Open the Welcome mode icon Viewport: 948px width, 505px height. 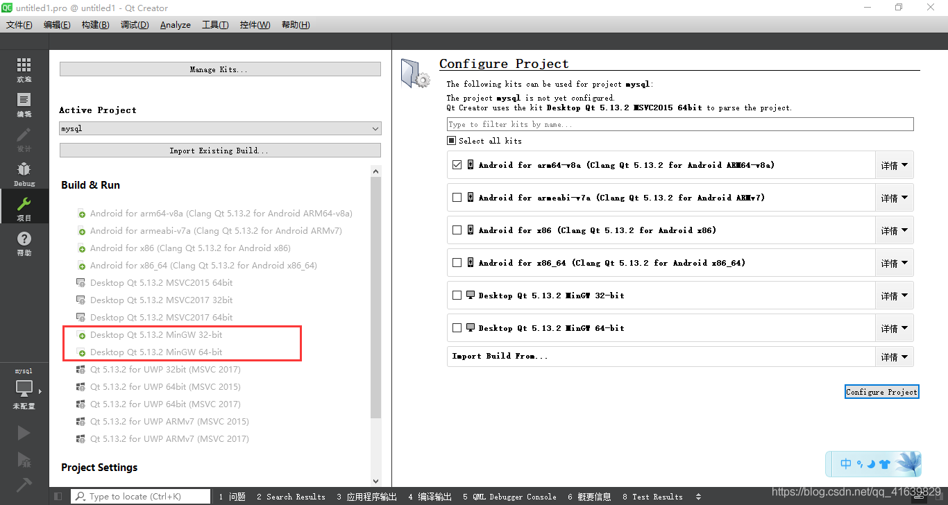pyautogui.click(x=24, y=70)
